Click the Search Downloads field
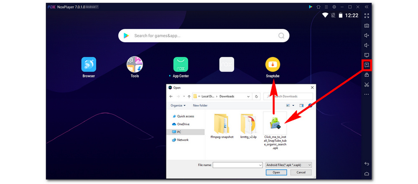The image size is (418, 184). (x=288, y=96)
